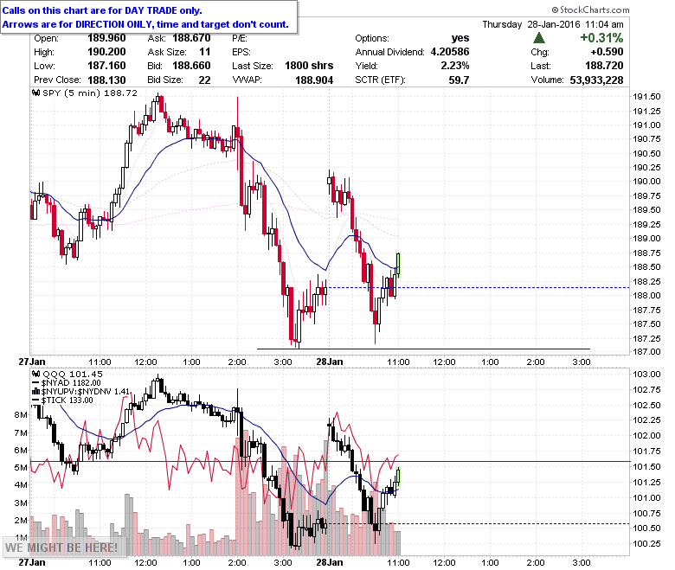Click the 'EPS:' label
Viewport: 675px width, 570px height.
point(241,52)
